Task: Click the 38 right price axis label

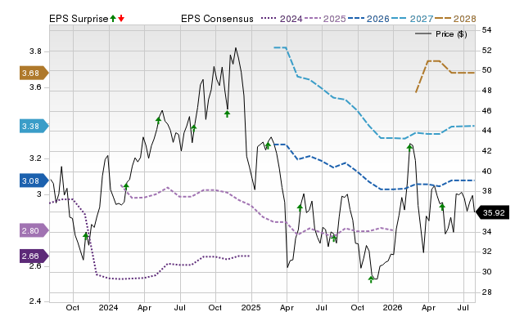Action: coord(486,191)
